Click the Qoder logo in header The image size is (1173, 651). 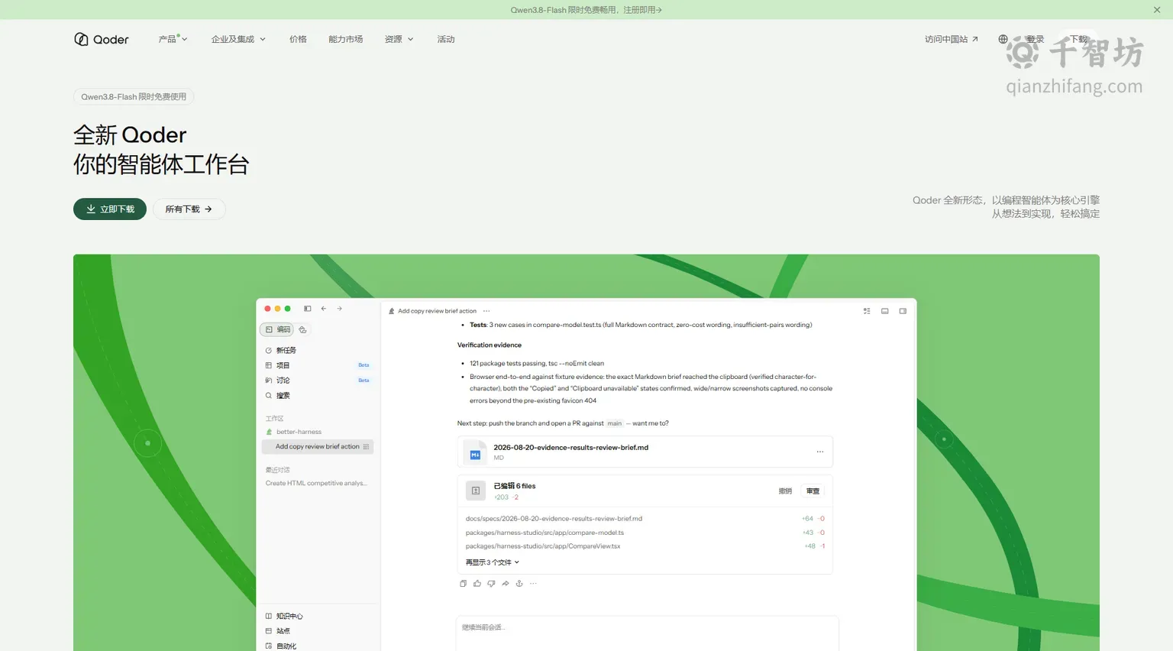click(101, 39)
